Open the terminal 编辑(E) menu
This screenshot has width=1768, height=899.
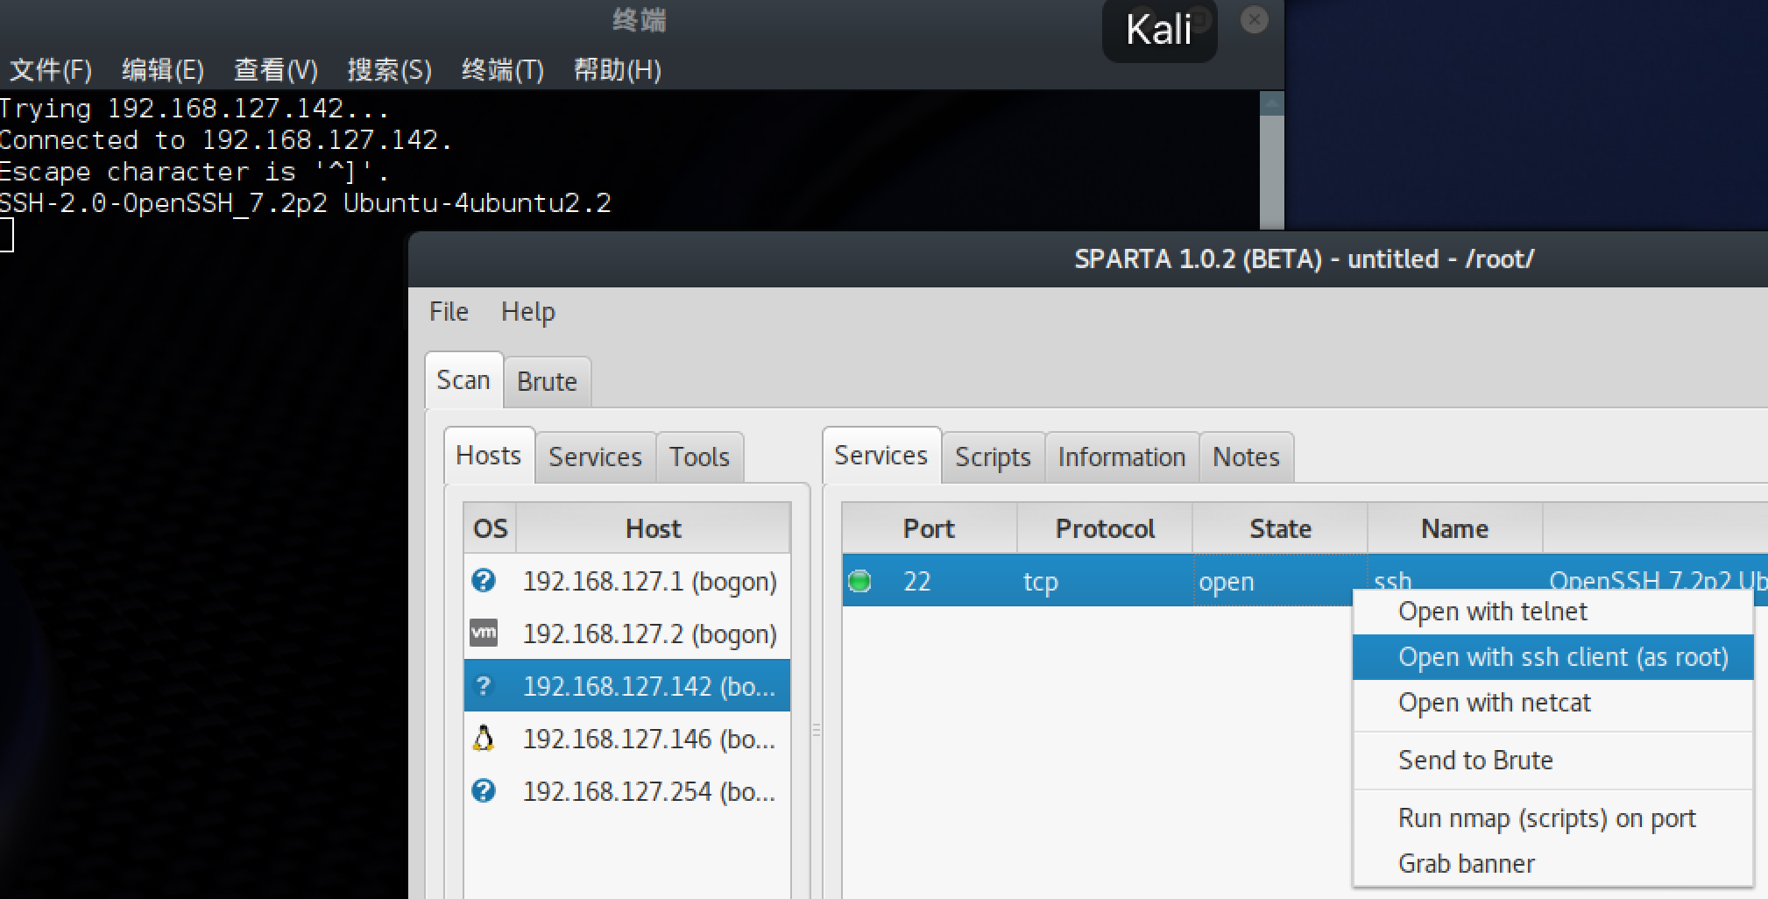pos(163,70)
